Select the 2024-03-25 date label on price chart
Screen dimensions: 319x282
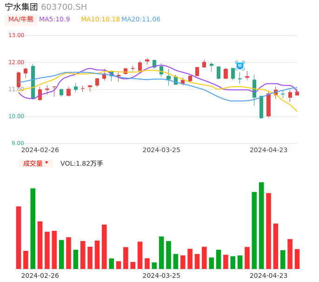pos(161,150)
